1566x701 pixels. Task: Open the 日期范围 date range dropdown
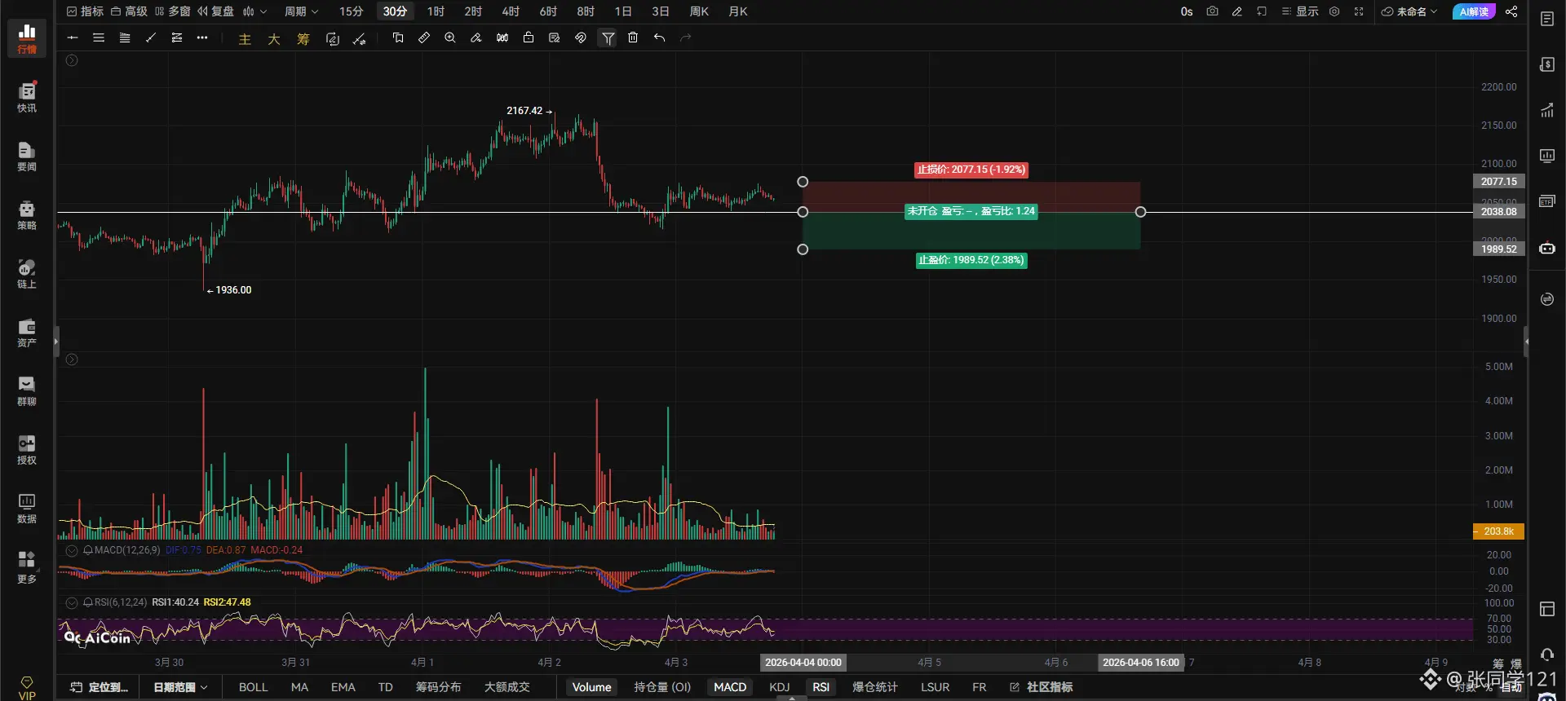180,687
